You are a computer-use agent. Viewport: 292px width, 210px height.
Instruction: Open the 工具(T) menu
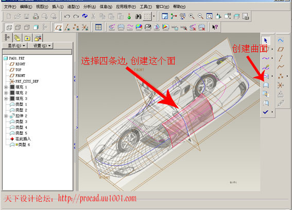[x=146, y=7]
